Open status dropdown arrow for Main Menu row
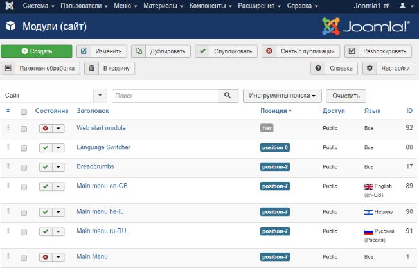 click(x=58, y=257)
